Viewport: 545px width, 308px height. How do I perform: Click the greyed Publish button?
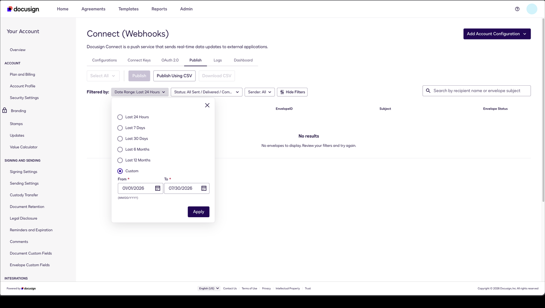click(139, 76)
